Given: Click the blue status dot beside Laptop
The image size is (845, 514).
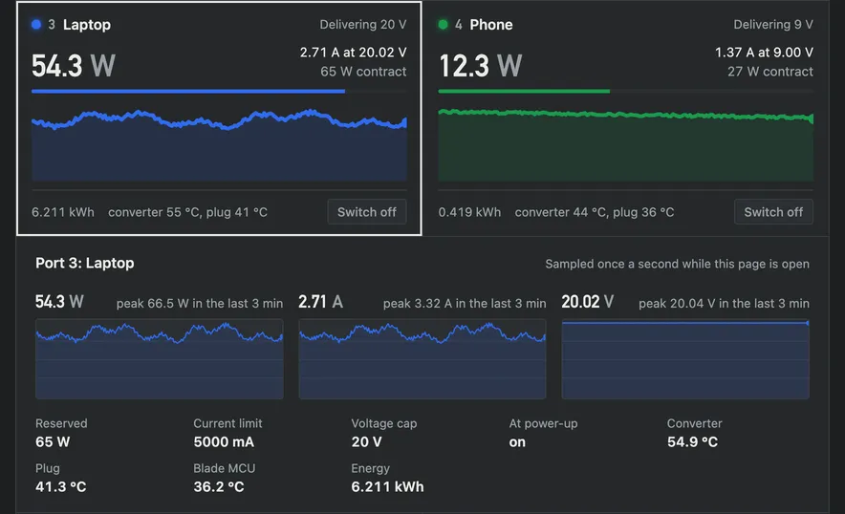Looking at the screenshot, I should [x=36, y=24].
